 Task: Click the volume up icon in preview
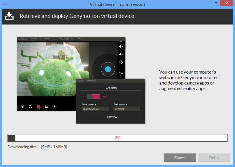121,46
